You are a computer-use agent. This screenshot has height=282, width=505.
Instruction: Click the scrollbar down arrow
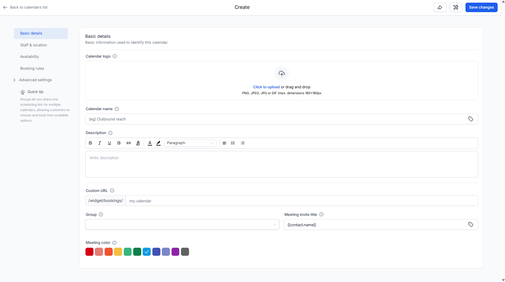[503, 280]
